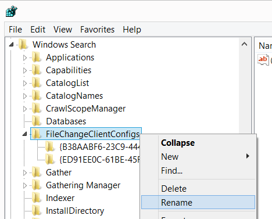This screenshot has width=272, height=219.
Task: Select the Databases key
Action: (x=66, y=121)
